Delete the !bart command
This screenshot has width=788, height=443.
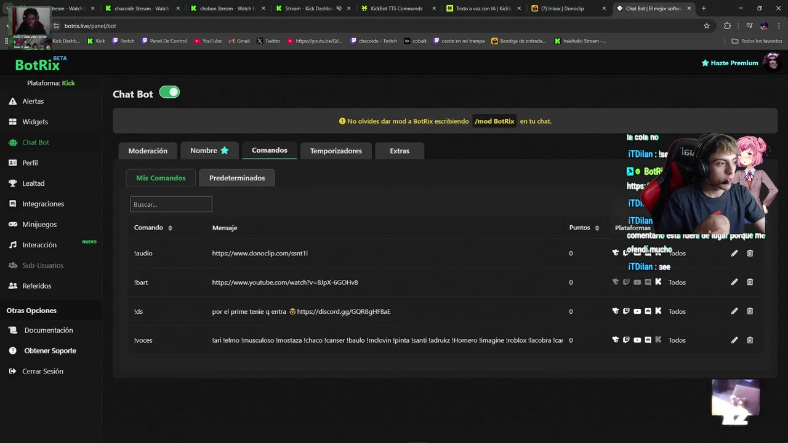point(750,282)
